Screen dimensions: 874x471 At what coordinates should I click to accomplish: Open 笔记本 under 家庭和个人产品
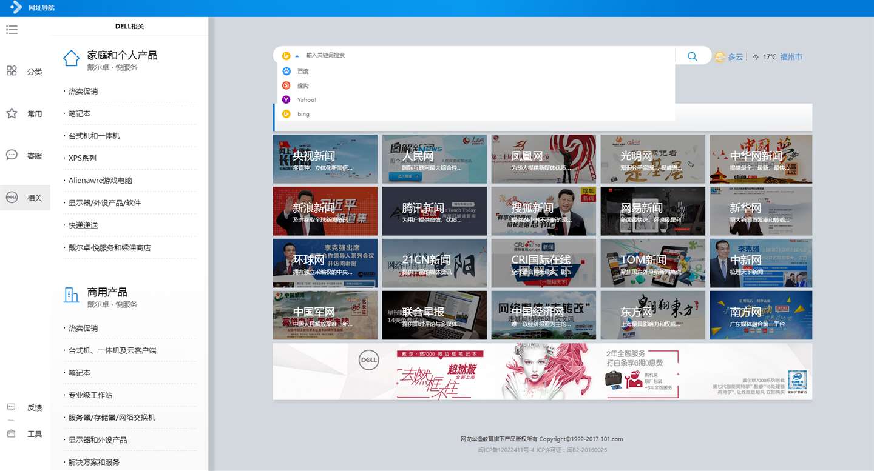click(80, 113)
